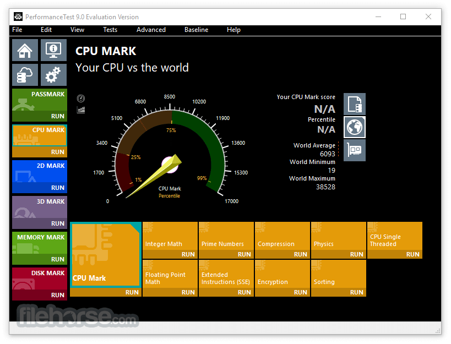The height and width of the screenshot is (344, 451).
Task: Open the Edit menu
Action: pos(46,30)
